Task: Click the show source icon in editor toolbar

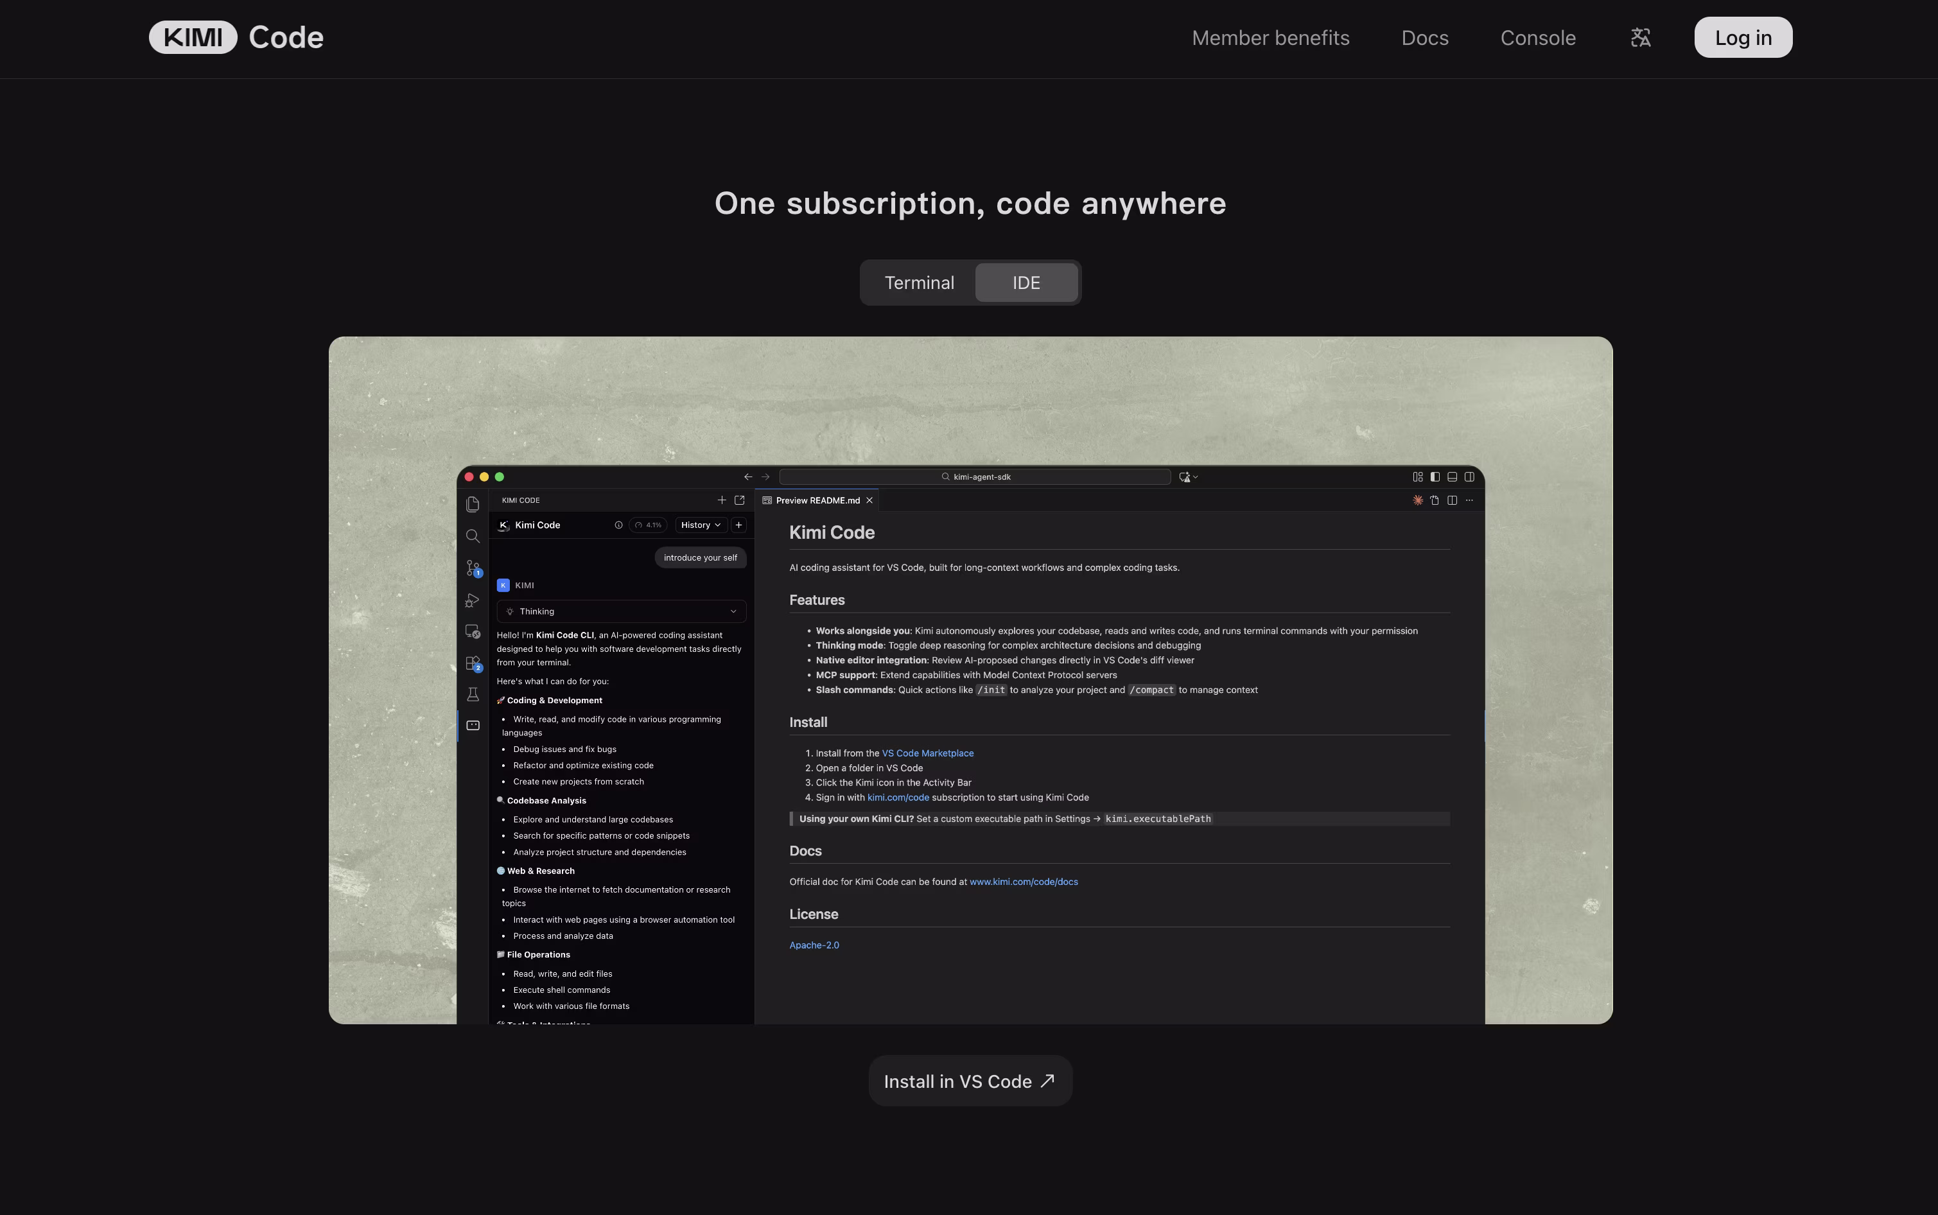Action: coord(1434,500)
